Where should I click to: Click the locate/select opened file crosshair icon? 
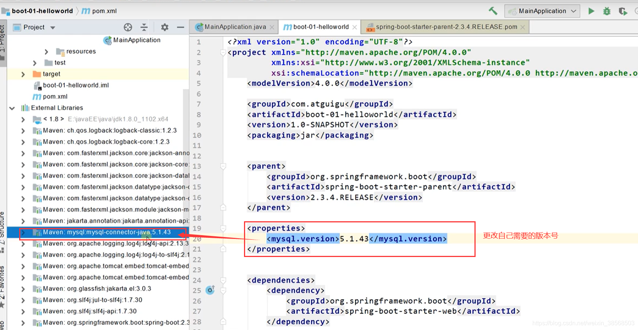128,27
